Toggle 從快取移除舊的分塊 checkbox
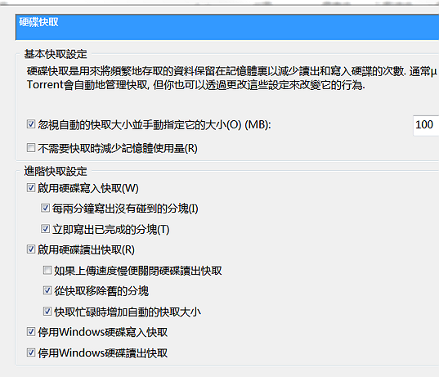 [x=47, y=291]
